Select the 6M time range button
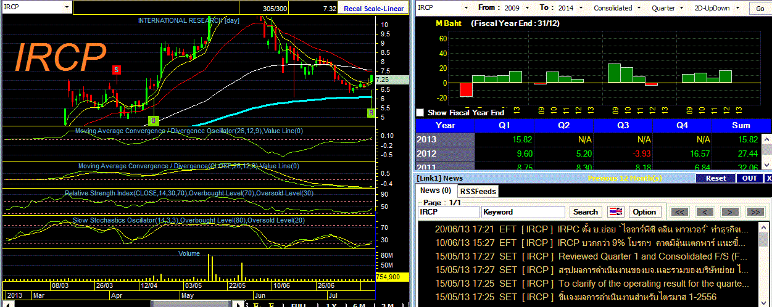The image size is (772, 307). (359, 305)
